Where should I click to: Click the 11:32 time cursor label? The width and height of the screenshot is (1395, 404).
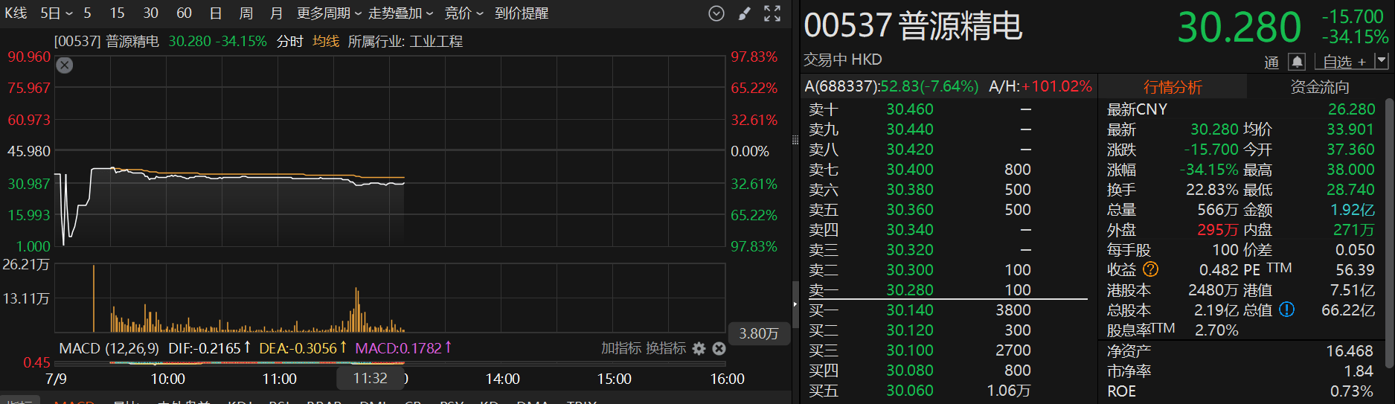pyautogui.click(x=371, y=379)
